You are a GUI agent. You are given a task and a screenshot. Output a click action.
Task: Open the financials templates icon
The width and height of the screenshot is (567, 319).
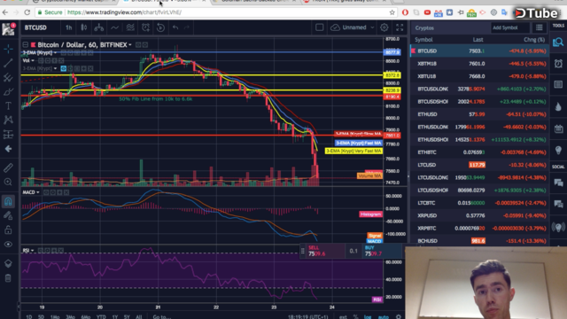(x=130, y=27)
